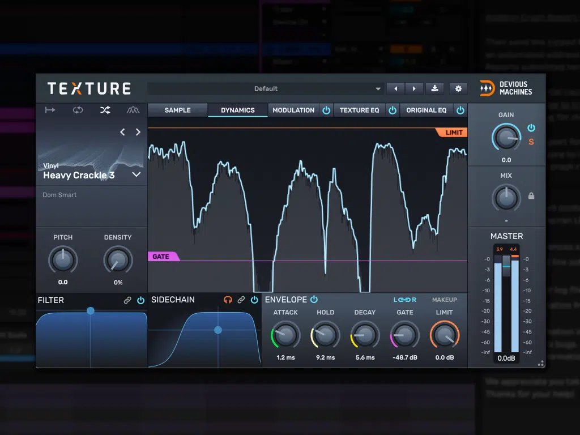
Task: Select the granular waveform mode icon
Action: pos(133,110)
